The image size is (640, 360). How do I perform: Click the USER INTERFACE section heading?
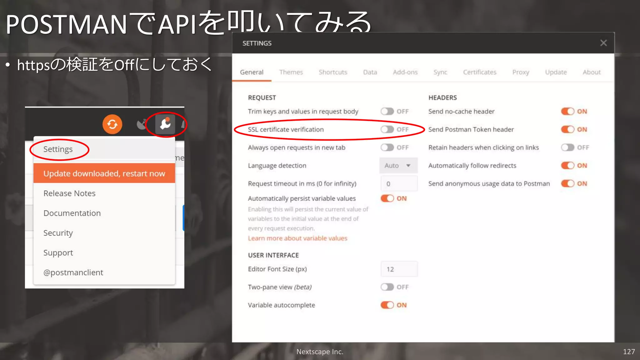[x=273, y=255]
